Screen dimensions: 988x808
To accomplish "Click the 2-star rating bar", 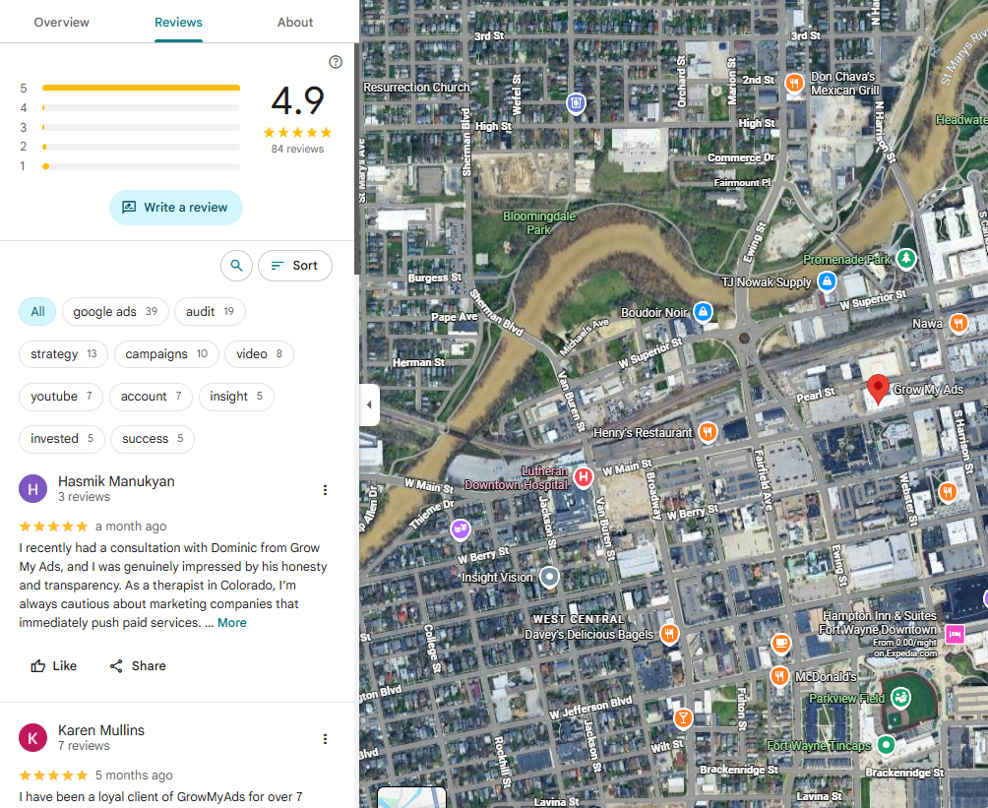I will [141, 147].
